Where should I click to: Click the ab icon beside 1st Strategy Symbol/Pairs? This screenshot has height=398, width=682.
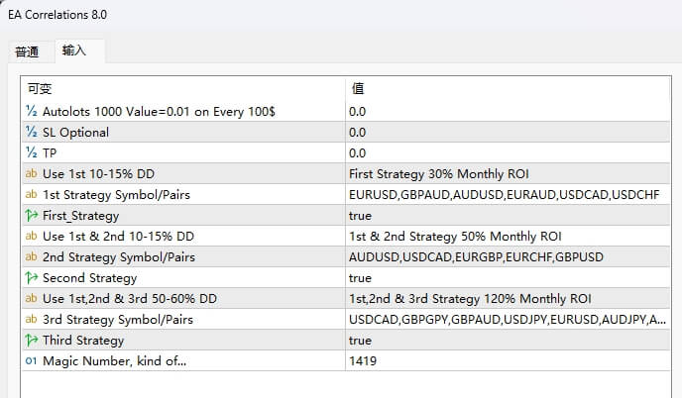(32, 195)
